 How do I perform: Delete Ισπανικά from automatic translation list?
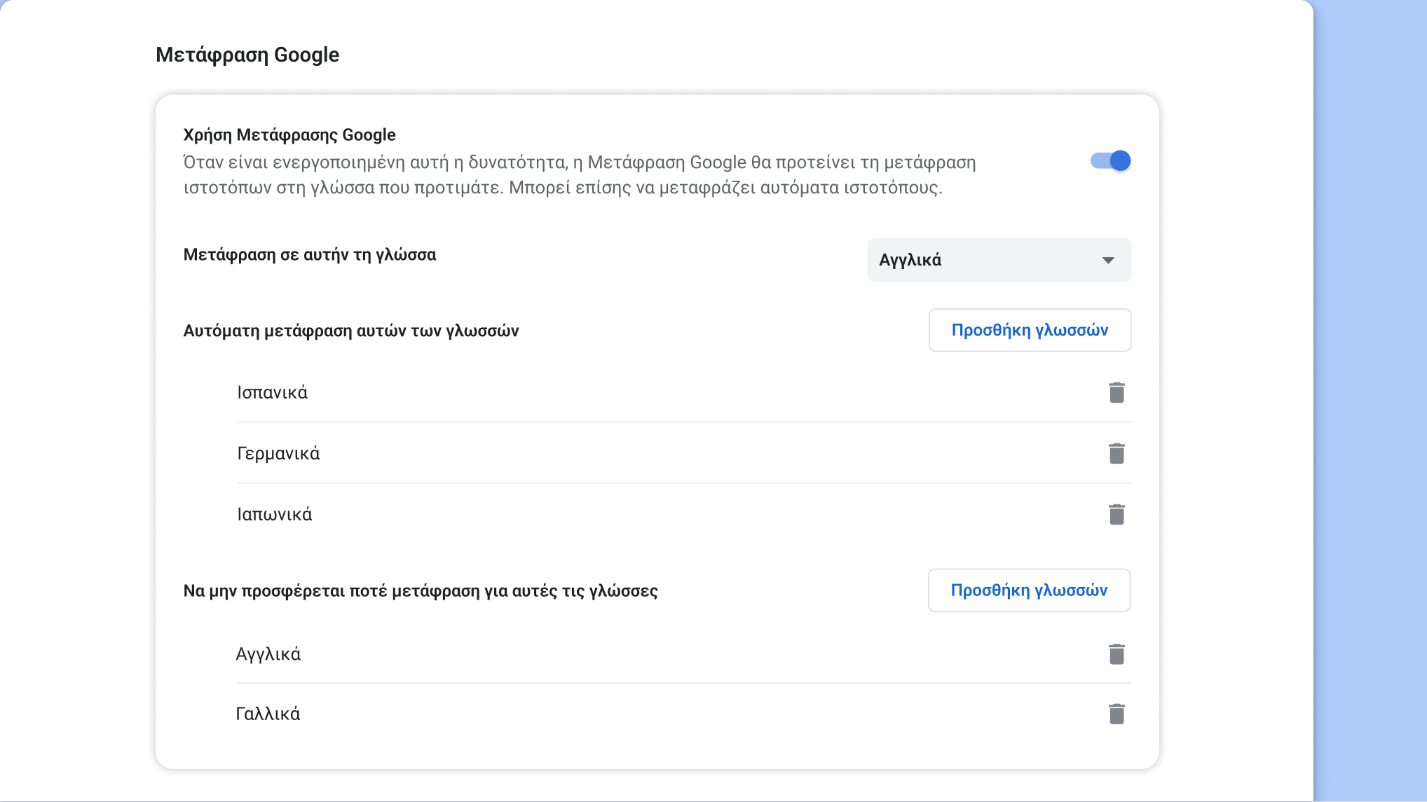point(1116,392)
